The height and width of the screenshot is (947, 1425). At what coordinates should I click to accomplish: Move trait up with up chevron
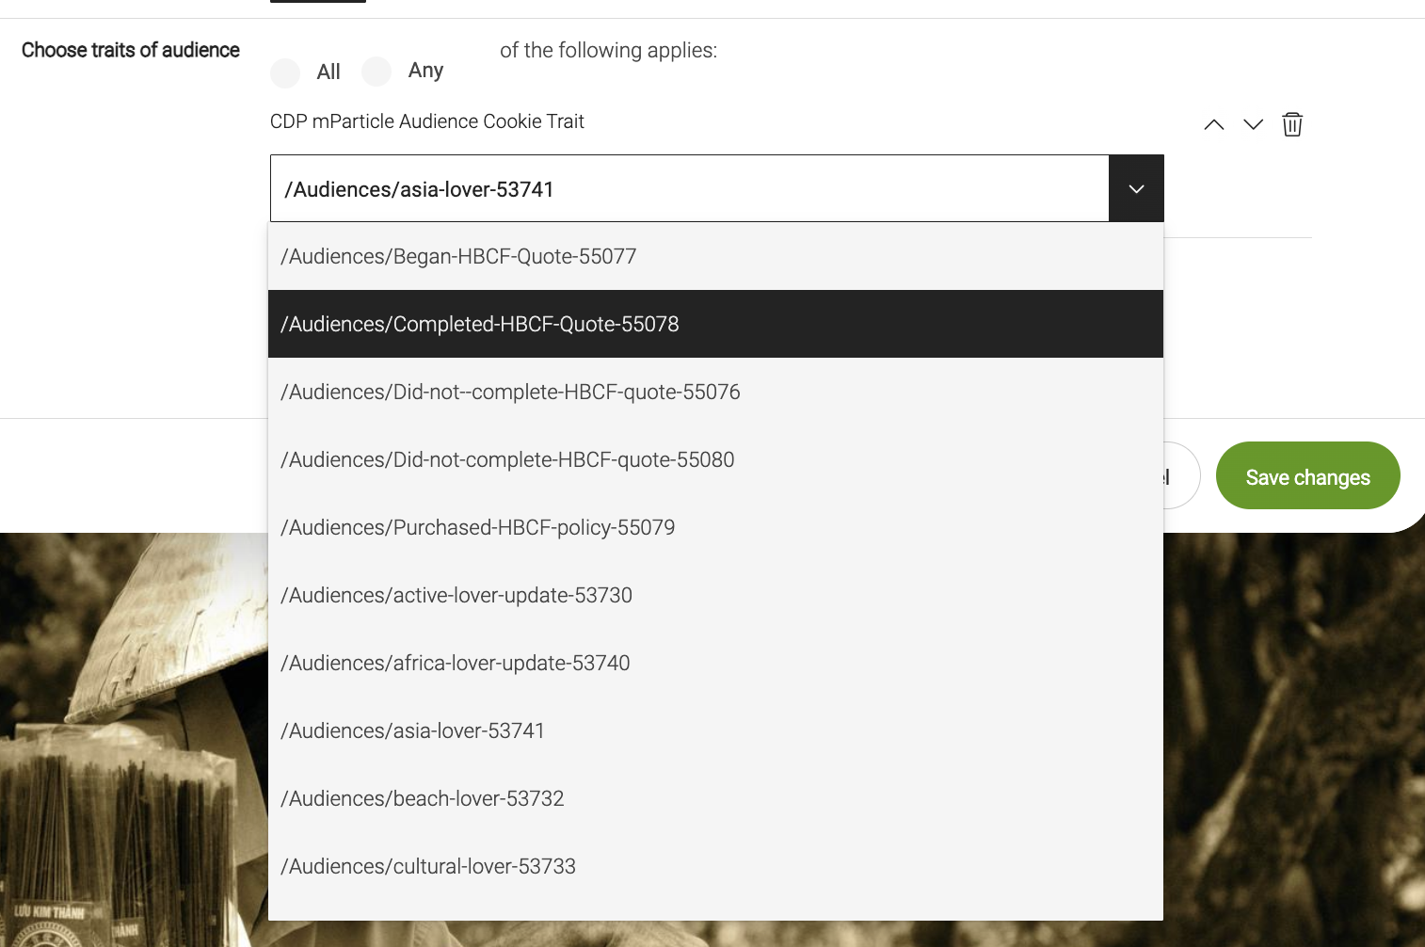[1214, 124]
